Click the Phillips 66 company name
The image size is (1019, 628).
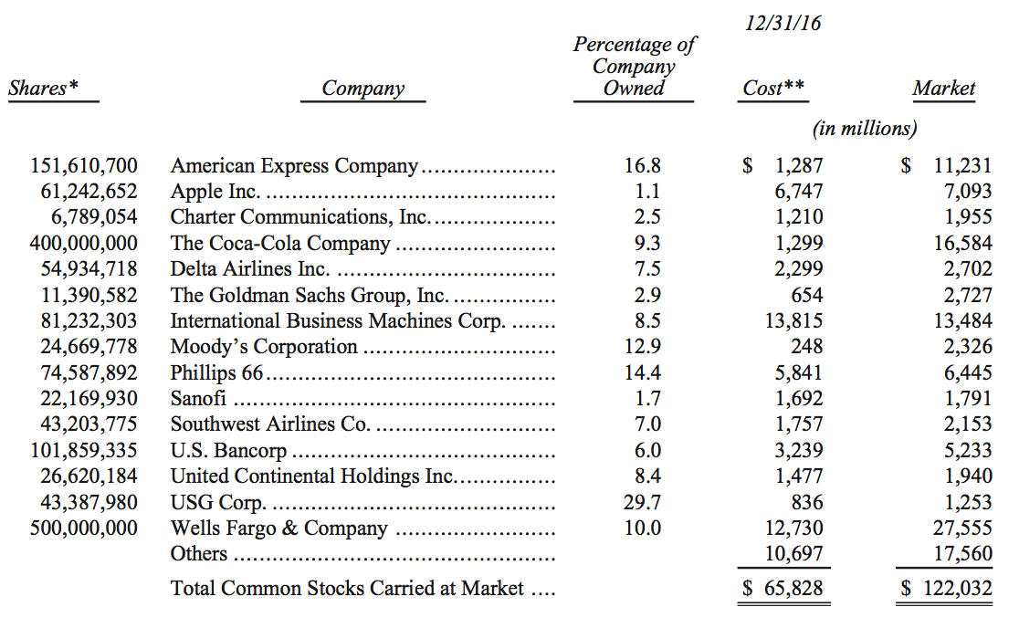[x=216, y=372]
